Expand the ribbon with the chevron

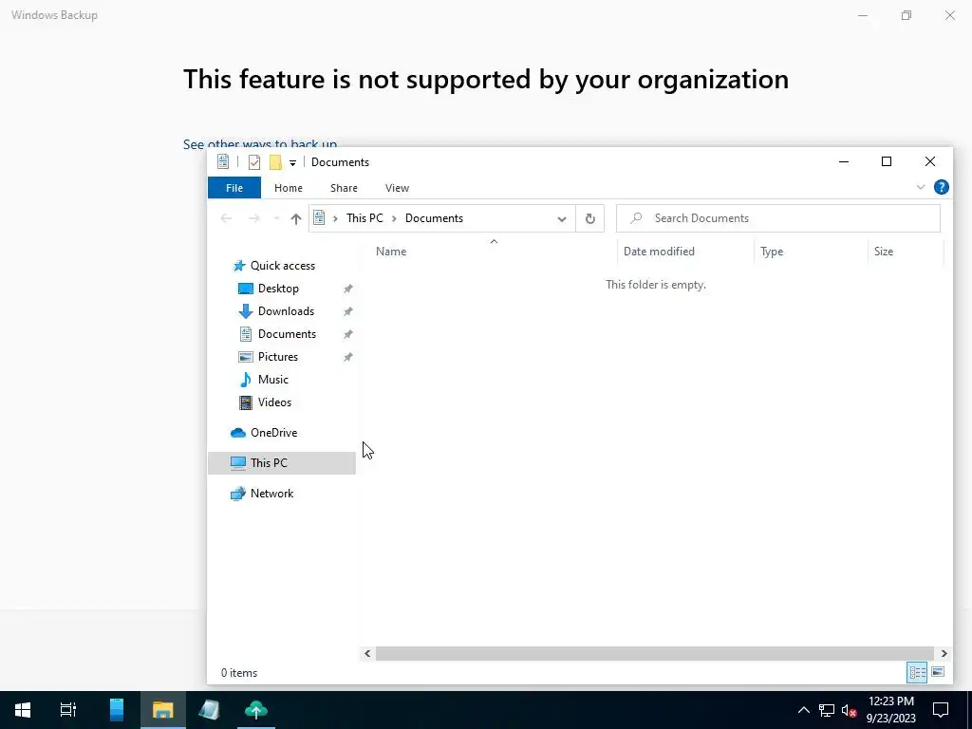[921, 187]
